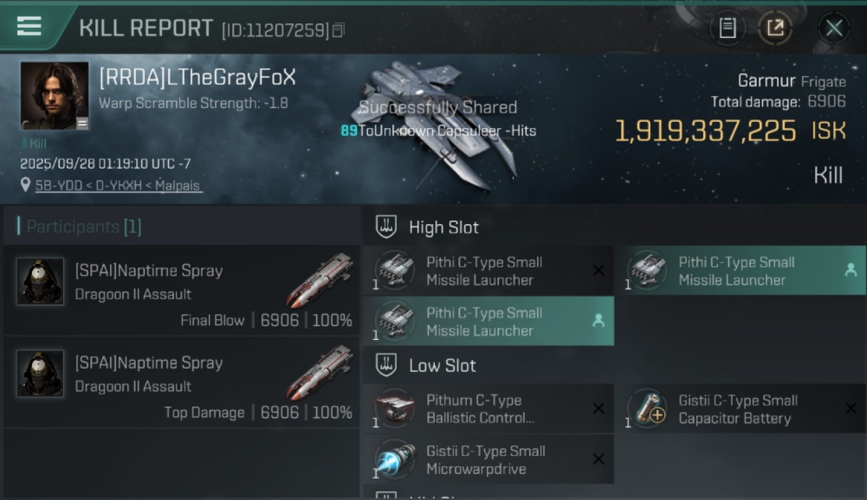Select the Pithum C-Type Ballistic Control module icon
867x500 pixels.
[x=395, y=408]
